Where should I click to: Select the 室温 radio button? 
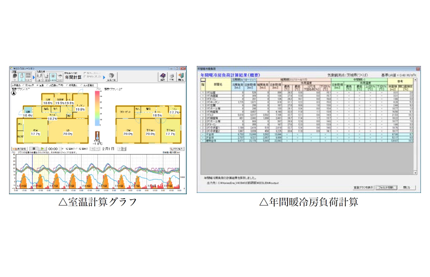pyautogui.click(x=38, y=85)
